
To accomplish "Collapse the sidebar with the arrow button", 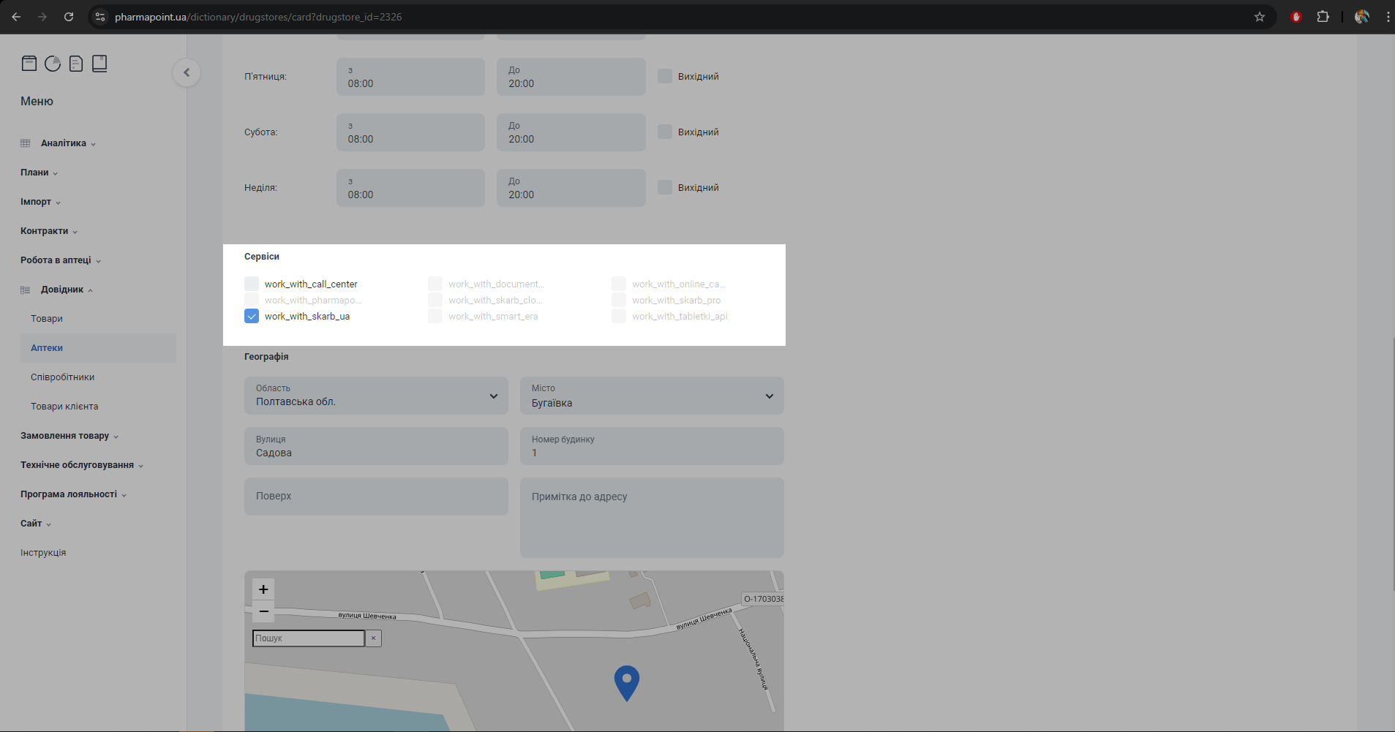I will point(187,72).
